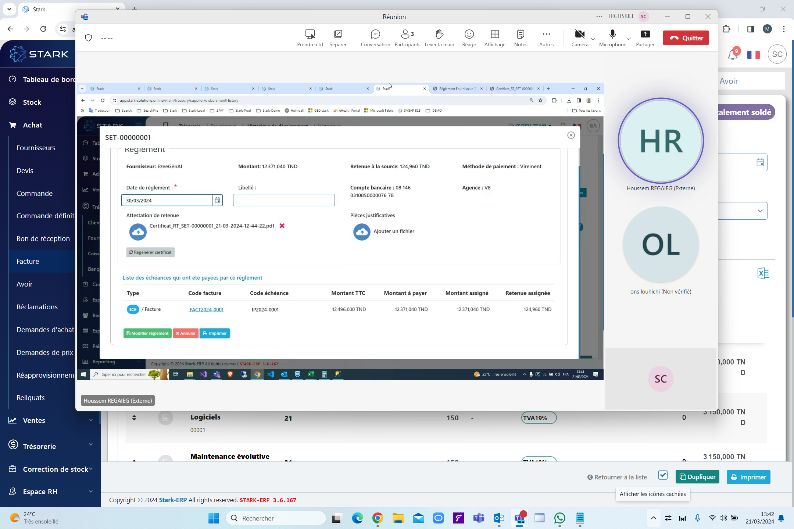The width and height of the screenshot is (794, 529).
Task: Open meeting Notes
Action: [521, 38]
